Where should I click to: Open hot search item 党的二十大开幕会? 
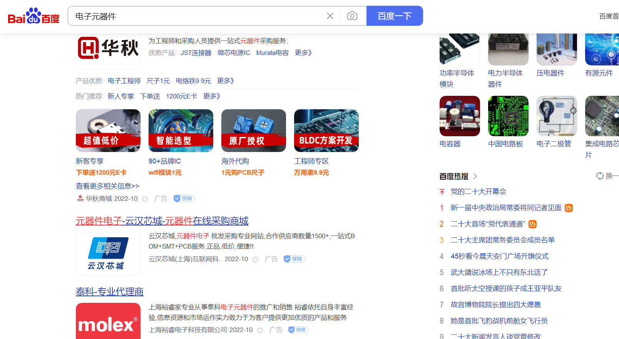click(478, 192)
